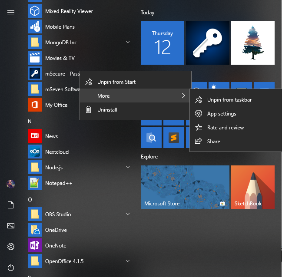Image resolution: width=282 pixels, height=277 pixels.
Task: Expand the MongoDB Inc folder chevron
Action: click(x=128, y=42)
